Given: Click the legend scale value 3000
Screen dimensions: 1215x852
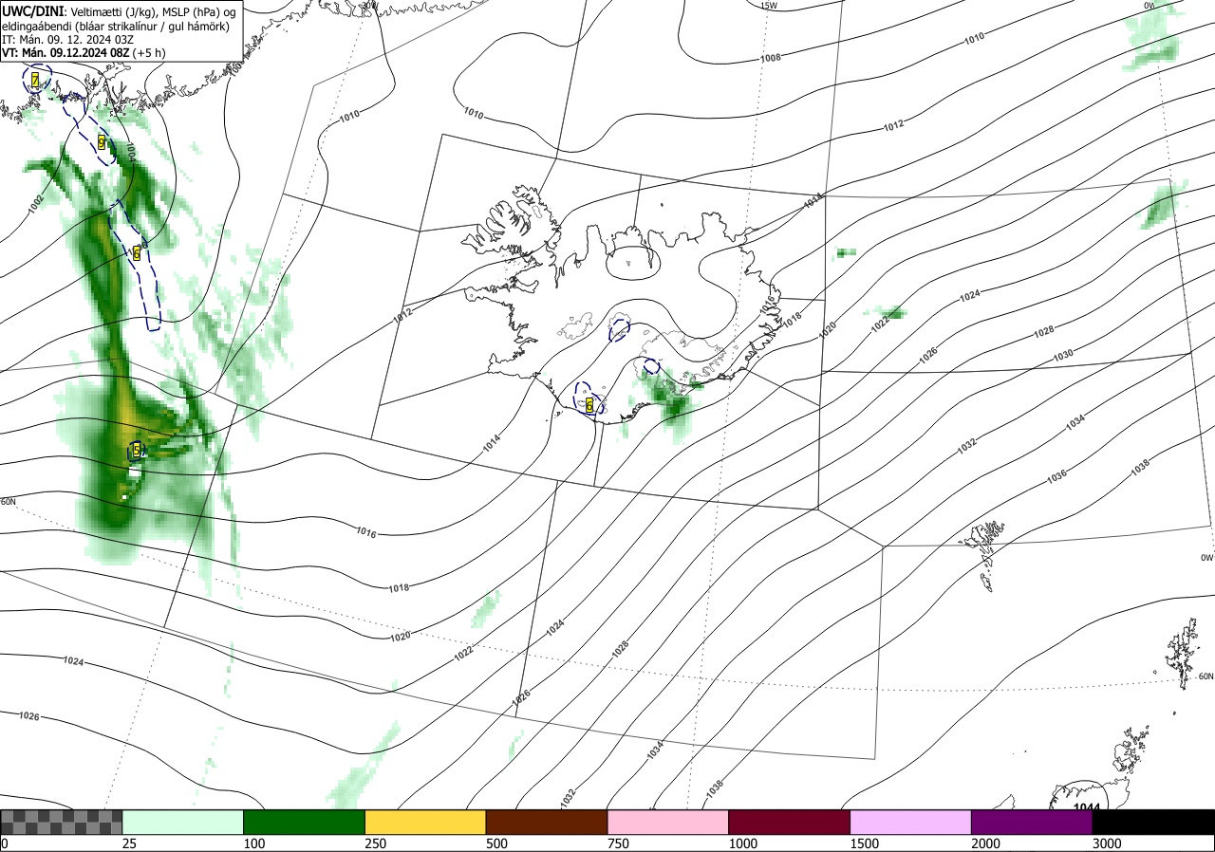Looking at the screenshot, I should click(x=1107, y=843).
